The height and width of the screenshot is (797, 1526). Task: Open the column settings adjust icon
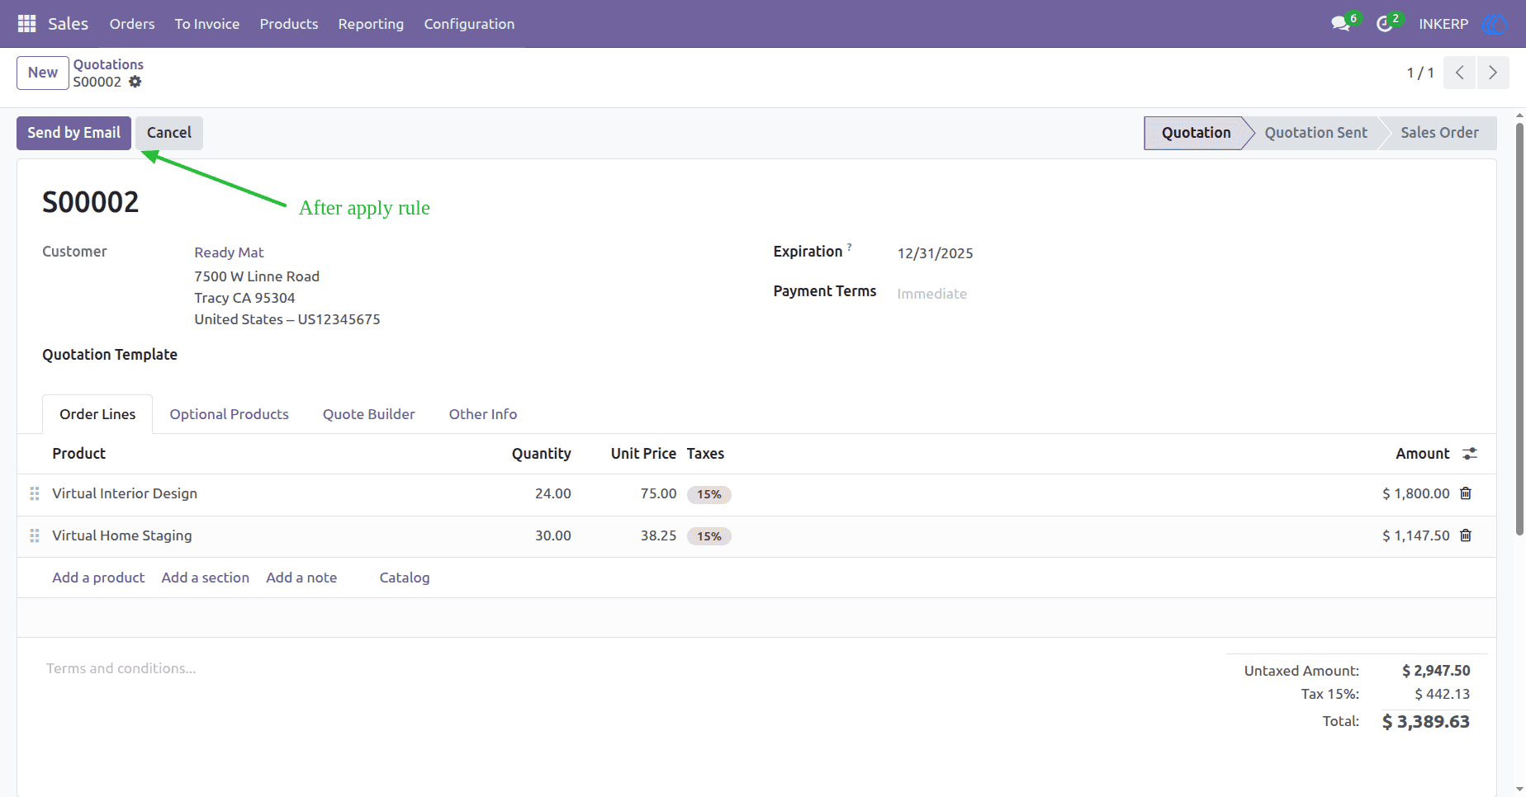pos(1470,454)
